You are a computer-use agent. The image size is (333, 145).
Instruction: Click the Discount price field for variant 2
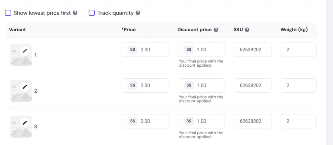[209, 86]
